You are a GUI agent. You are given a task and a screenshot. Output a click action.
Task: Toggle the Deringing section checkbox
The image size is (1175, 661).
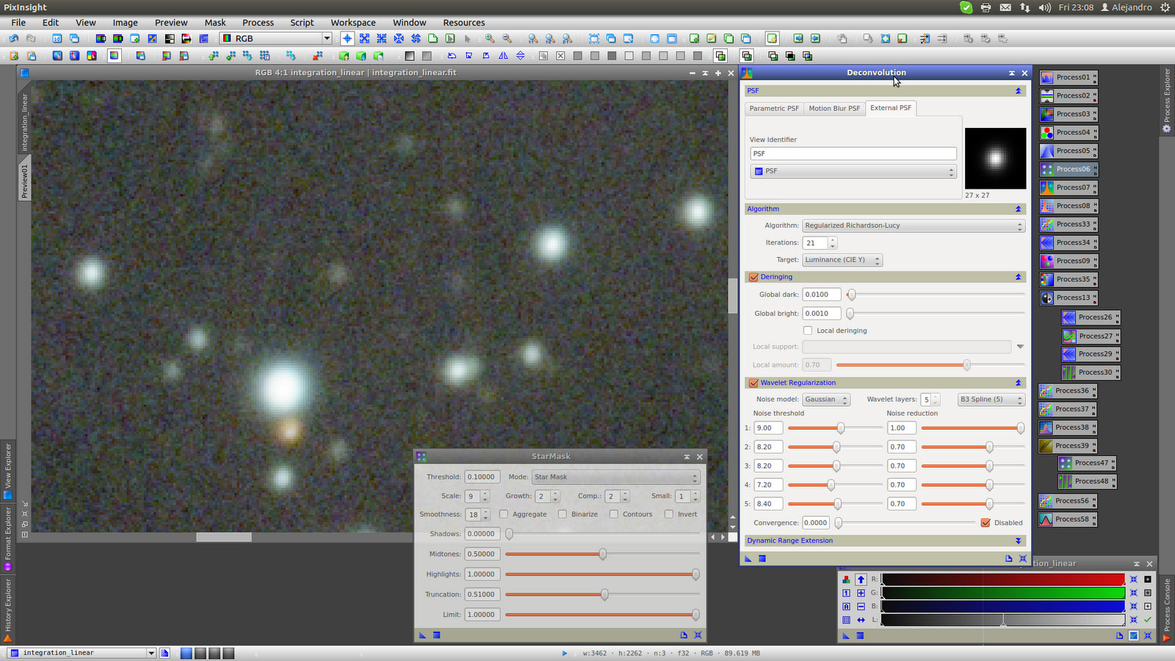click(753, 277)
